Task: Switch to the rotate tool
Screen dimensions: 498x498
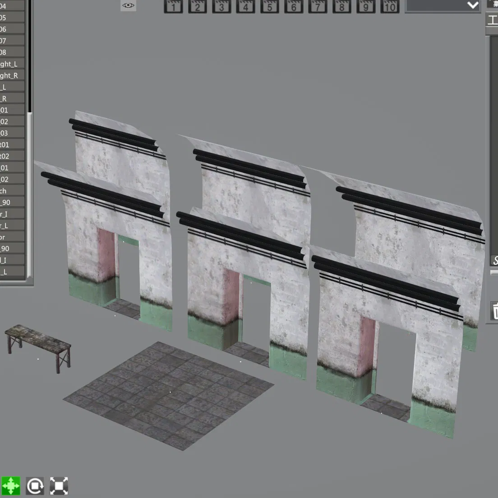Action: click(x=35, y=486)
